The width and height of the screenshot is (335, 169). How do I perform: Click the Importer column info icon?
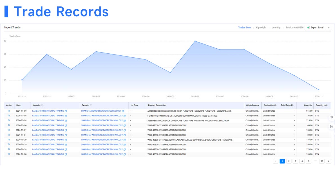43,105
